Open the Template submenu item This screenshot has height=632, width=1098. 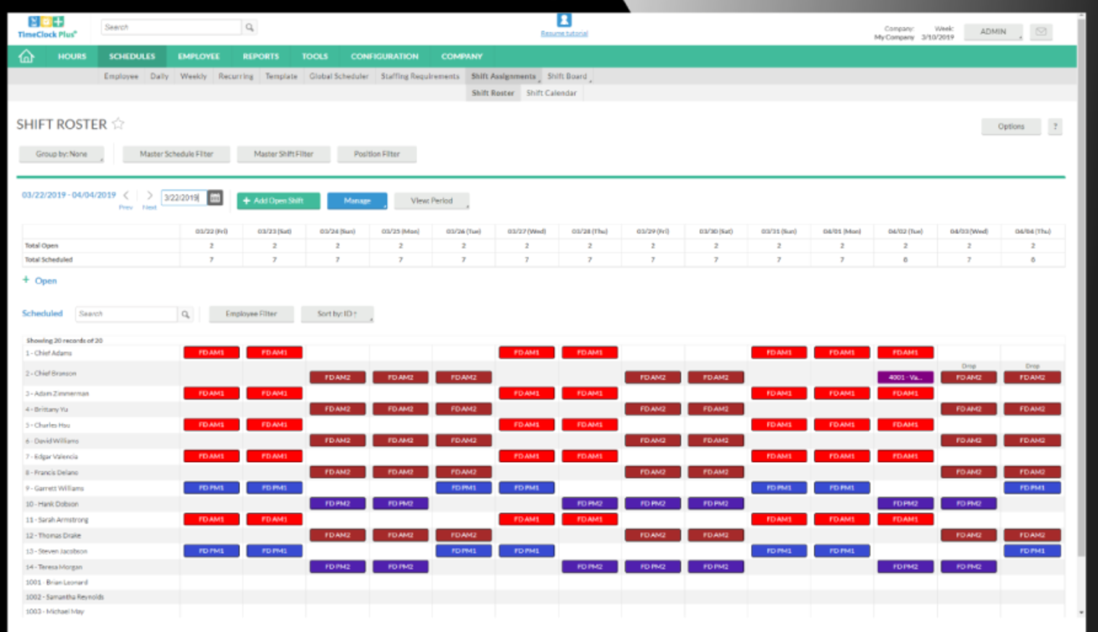point(281,76)
